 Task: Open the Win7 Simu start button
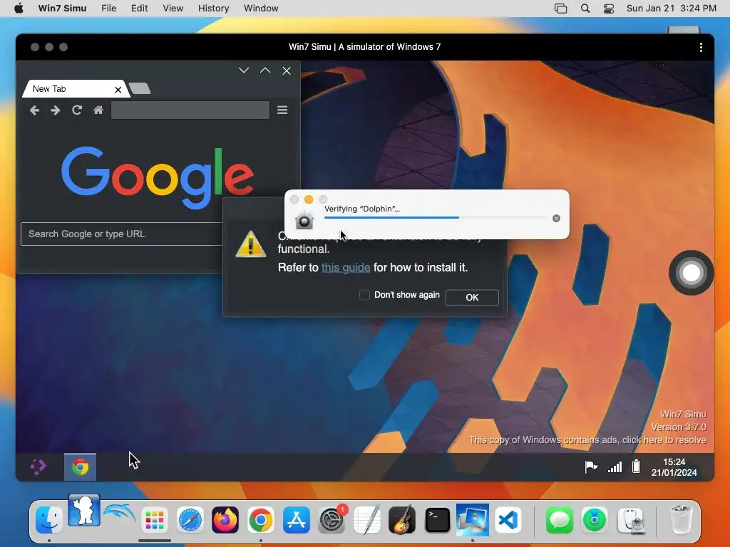tap(38, 467)
